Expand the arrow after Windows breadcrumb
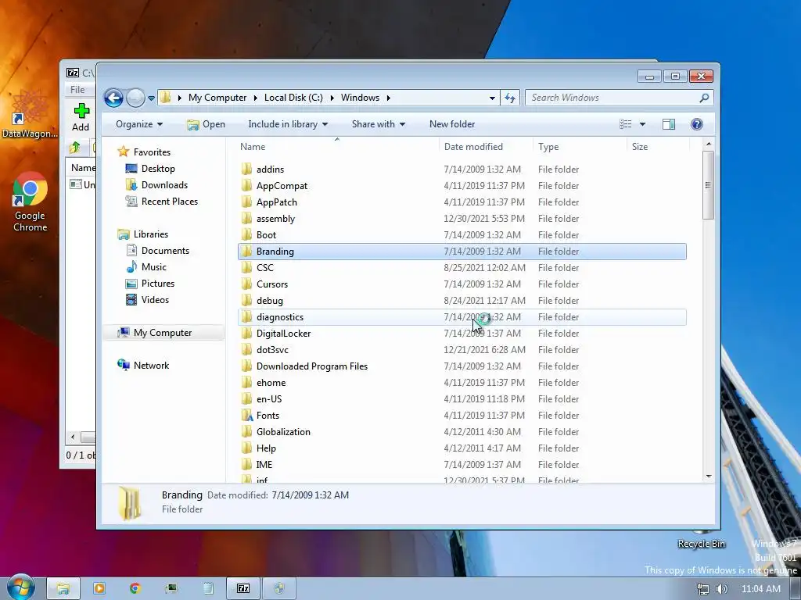The width and height of the screenshot is (801, 600). point(388,98)
